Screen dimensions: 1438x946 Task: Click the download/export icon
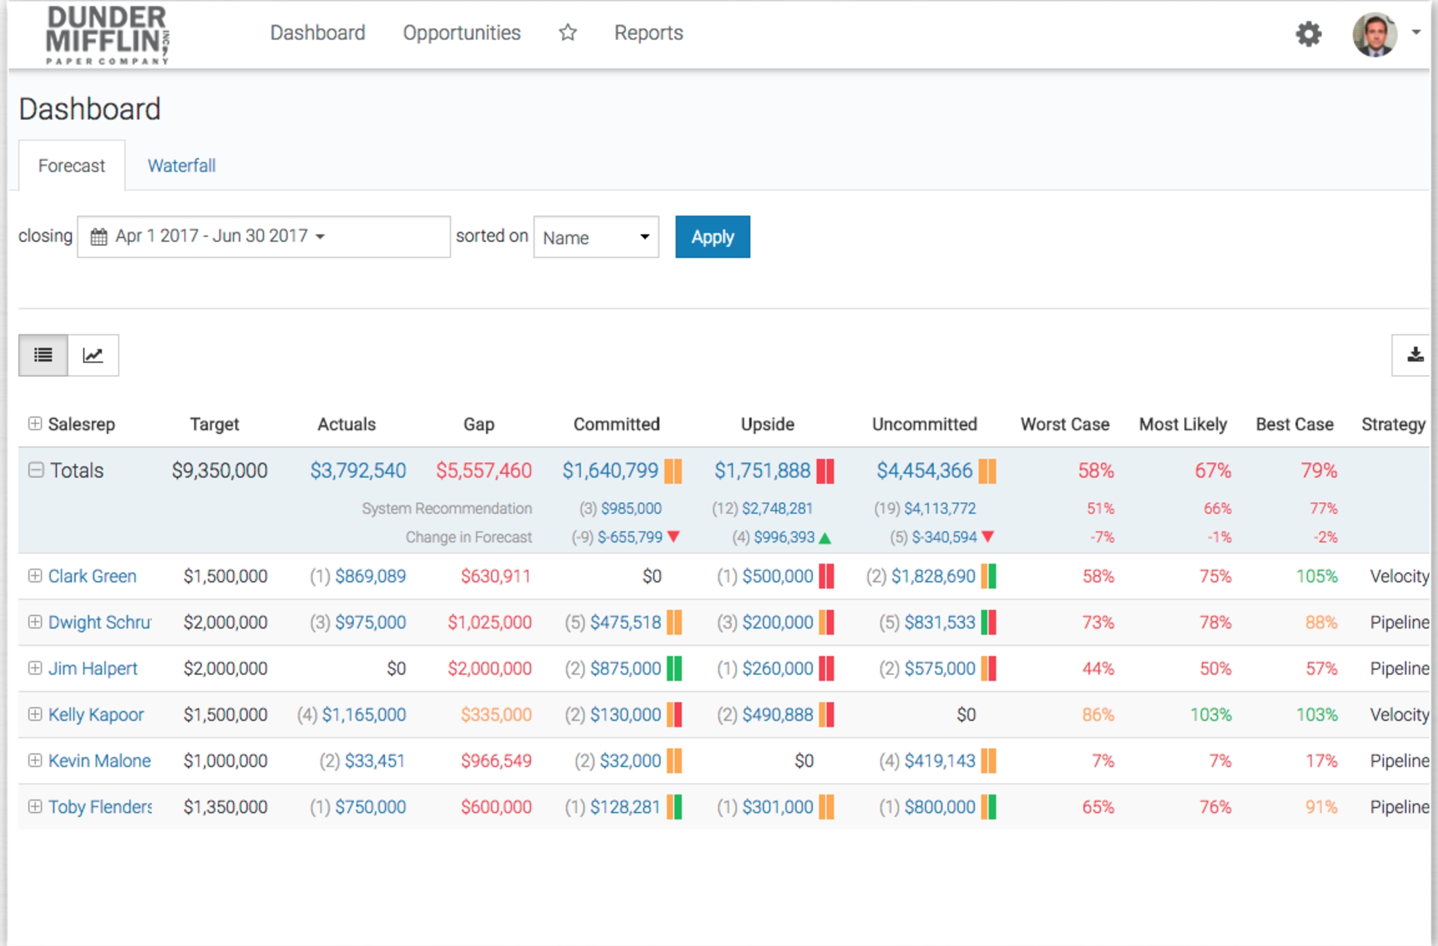click(x=1416, y=353)
